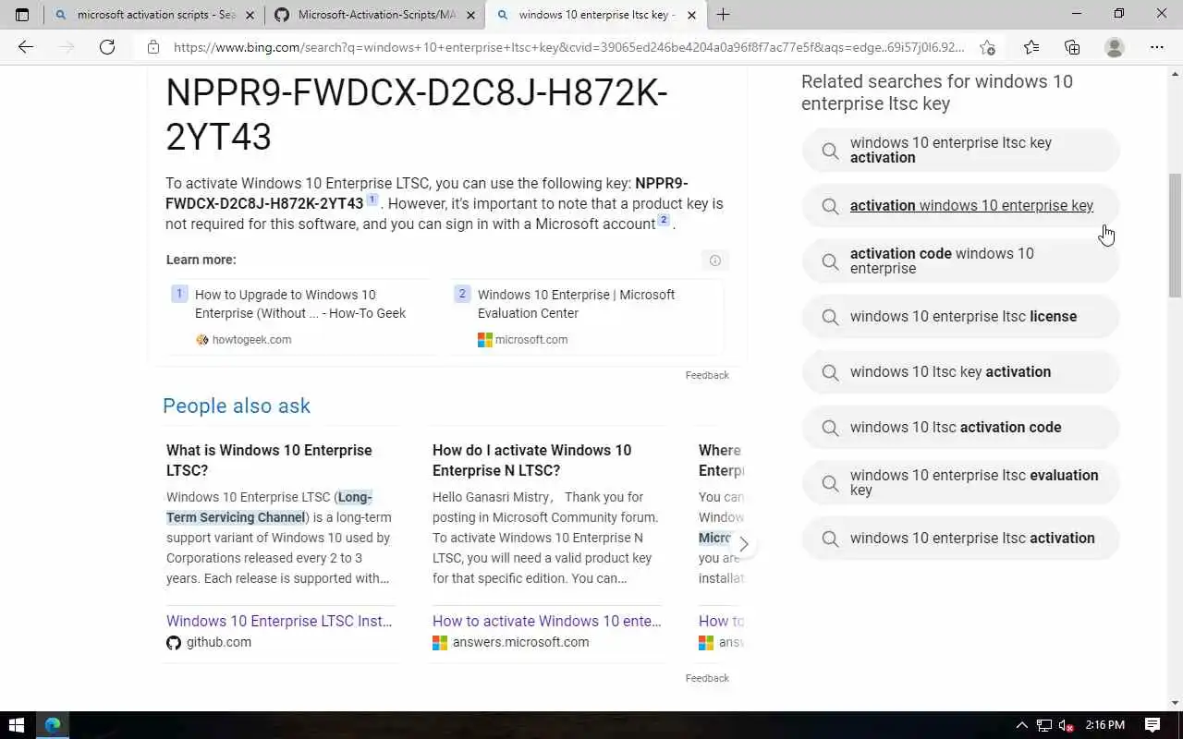
Task: Open How to activate Windows 10 ente... link
Action: pyautogui.click(x=547, y=621)
